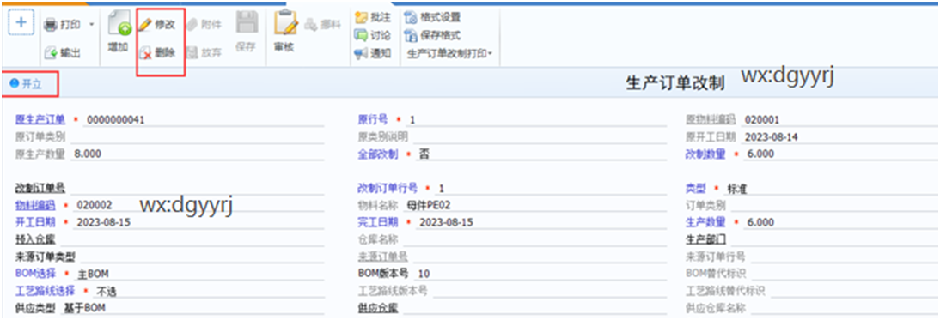Viewport: 940px width, 320px height.
Task: Open the BOM选择 selector showing 主BOM
Action: click(x=199, y=274)
